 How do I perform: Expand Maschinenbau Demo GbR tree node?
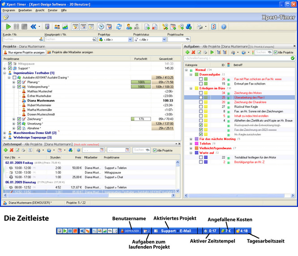pyautogui.click(x=4, y=133)
